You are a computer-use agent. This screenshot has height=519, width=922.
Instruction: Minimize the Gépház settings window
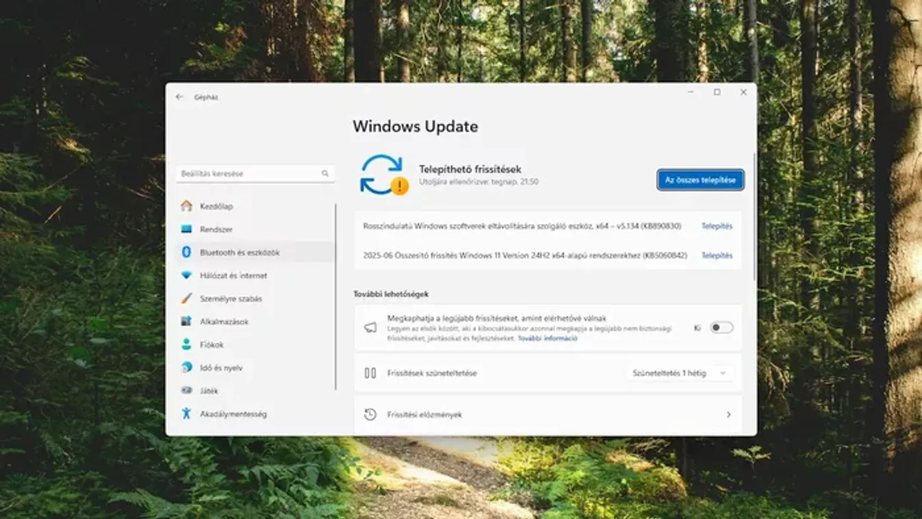coord(691,92)
